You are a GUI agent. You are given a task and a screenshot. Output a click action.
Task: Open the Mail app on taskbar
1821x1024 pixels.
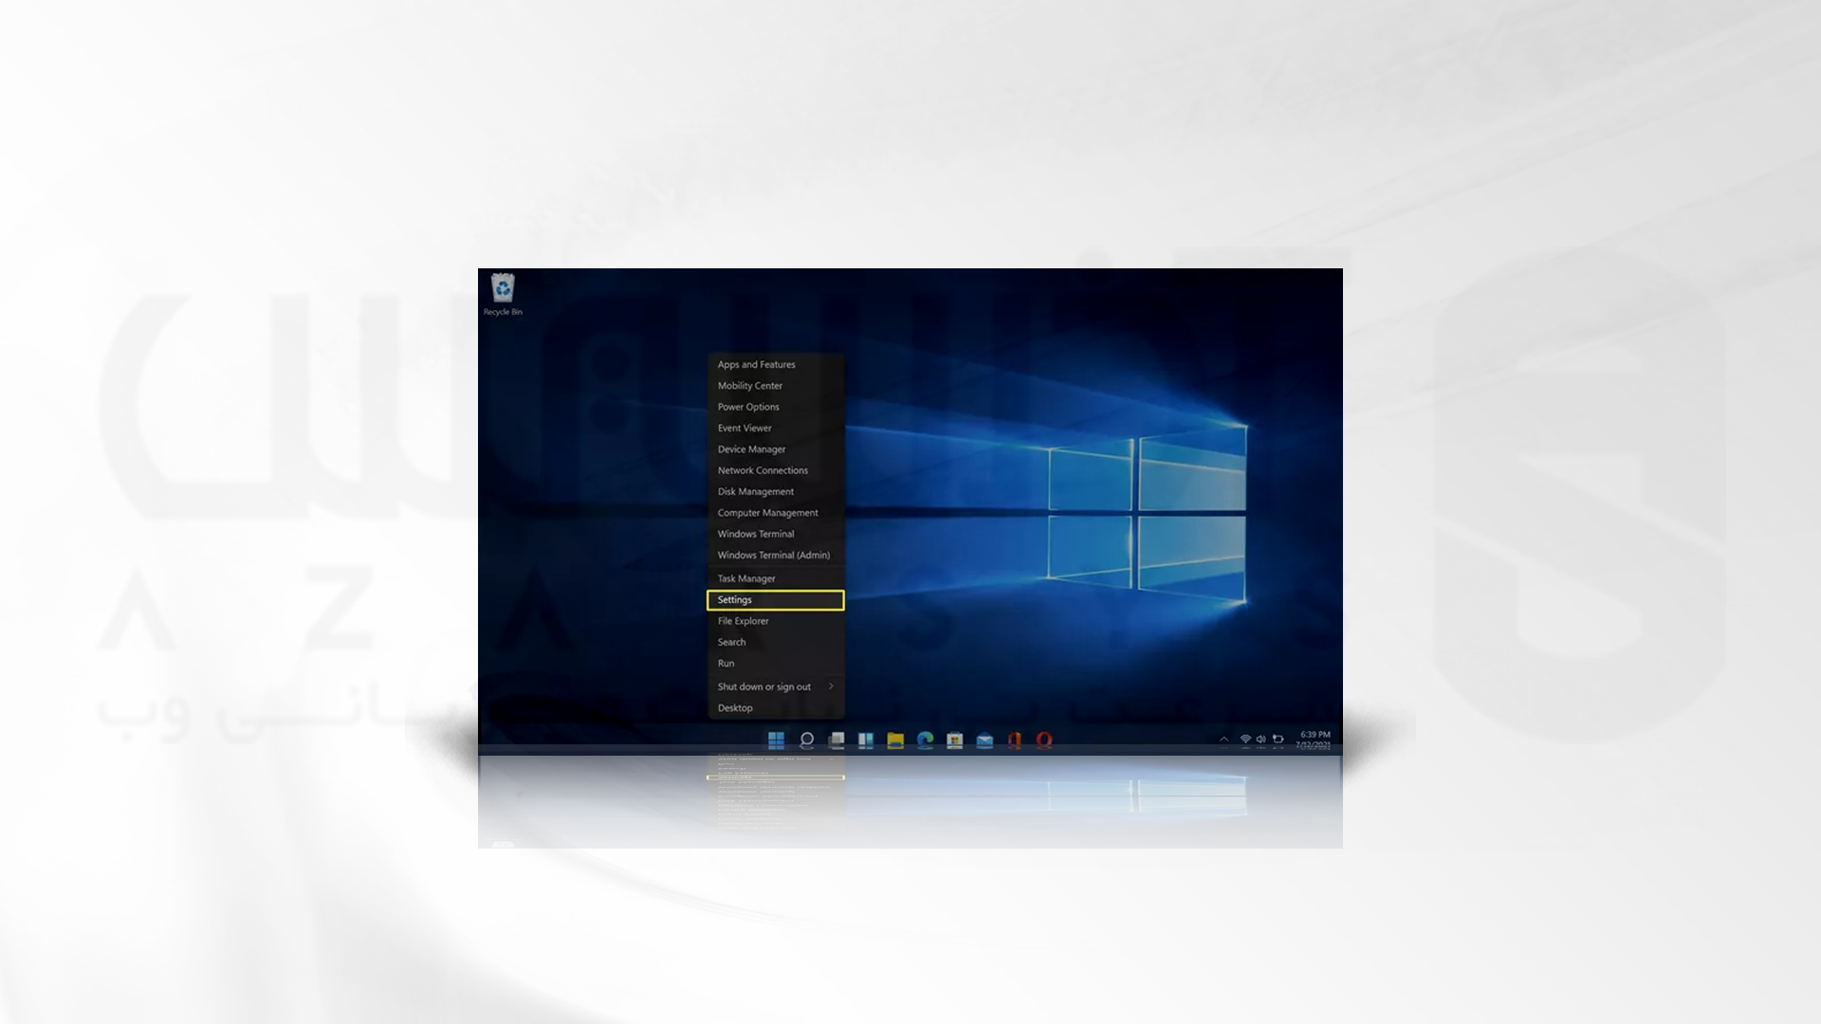984,740
